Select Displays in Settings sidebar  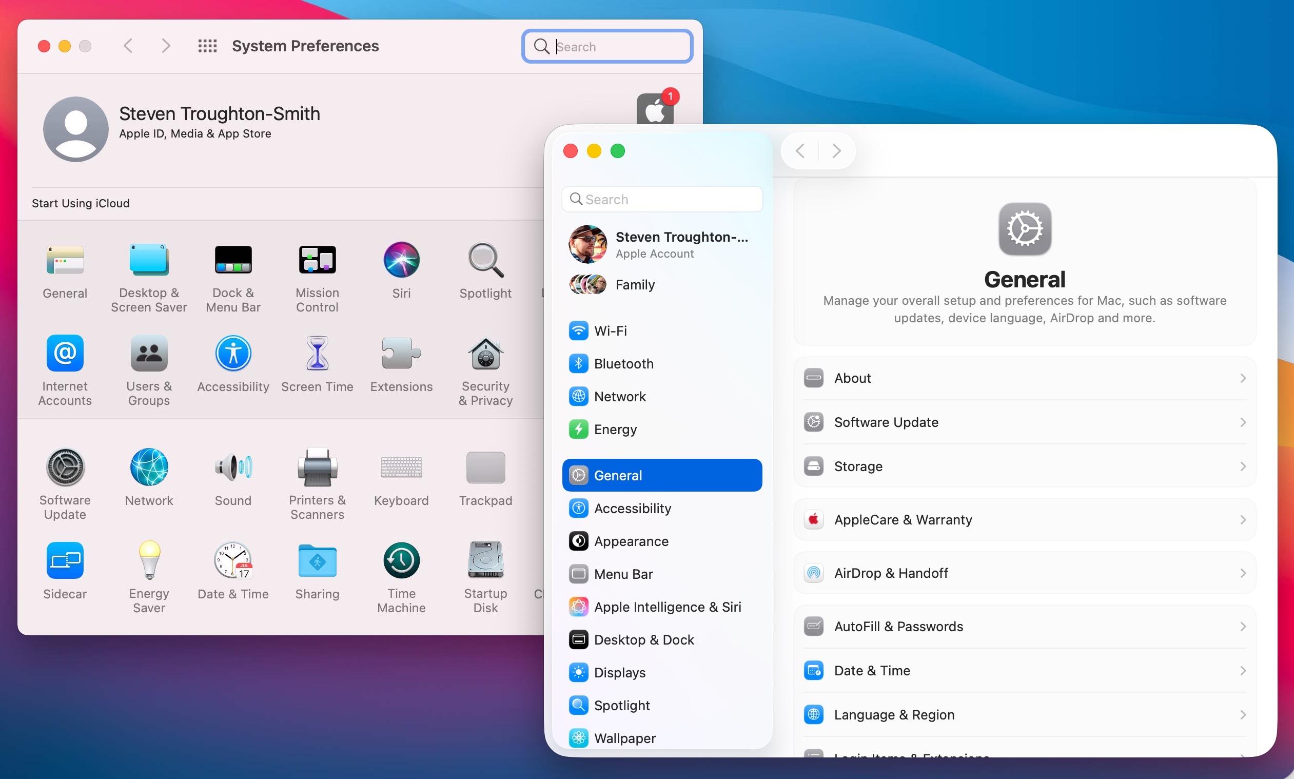point(662,672)
